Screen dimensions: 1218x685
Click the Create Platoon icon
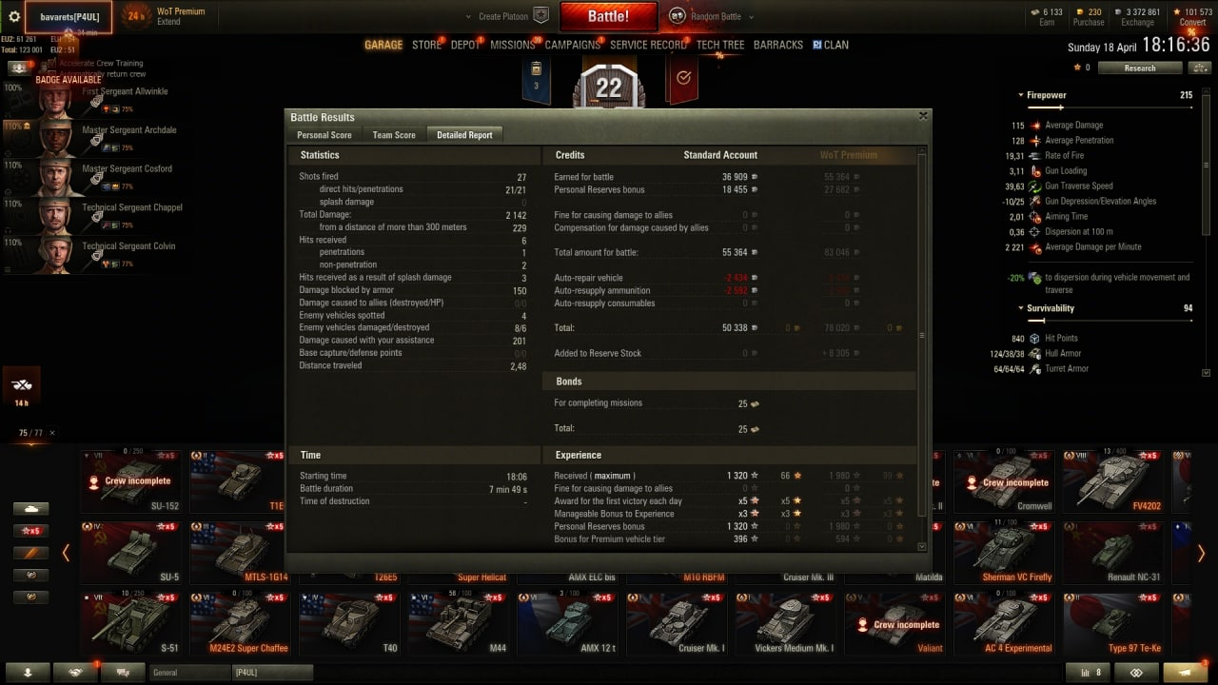point(540,15)
